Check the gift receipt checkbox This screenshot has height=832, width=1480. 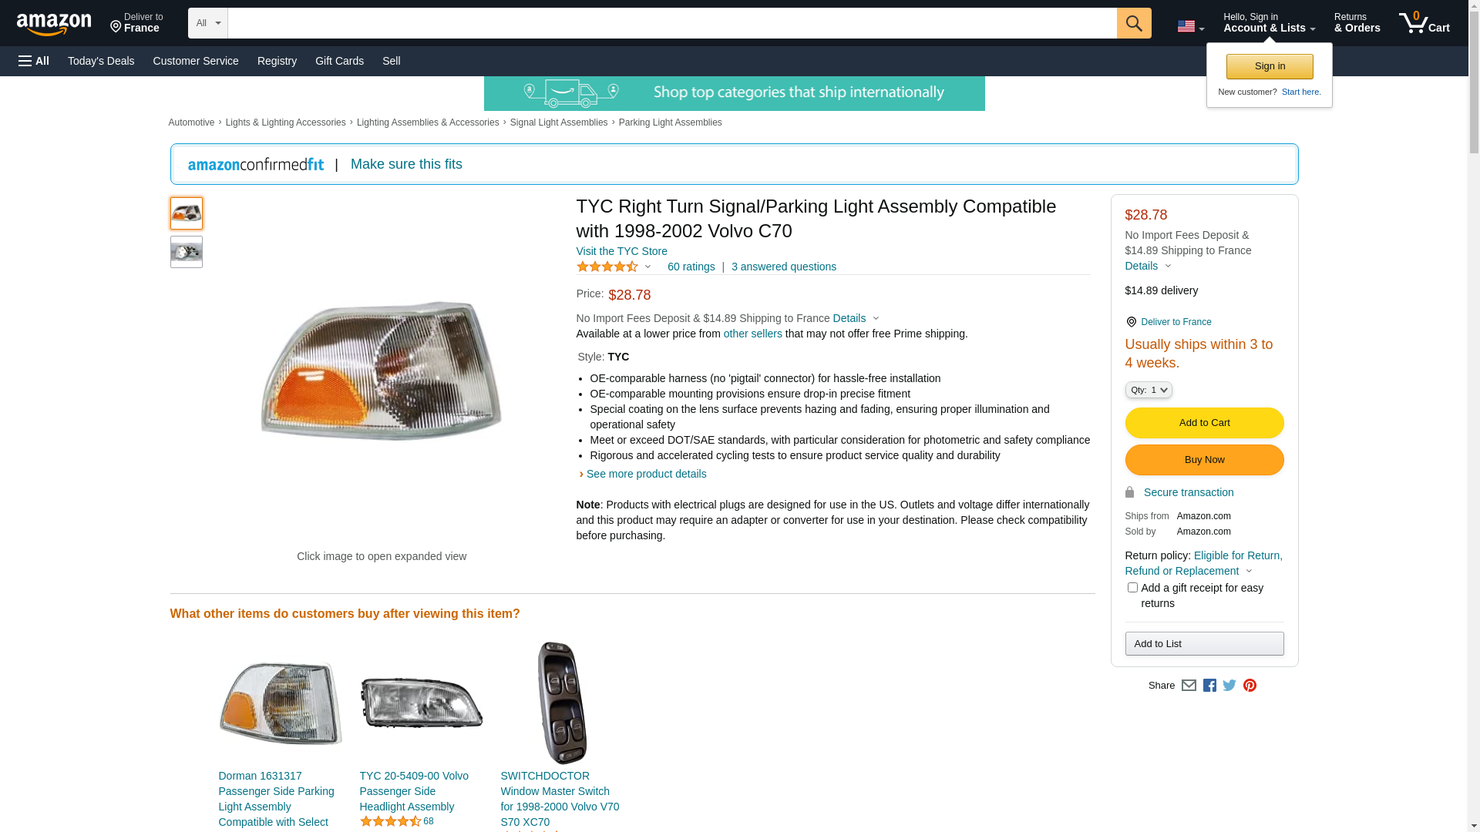[x=1132, y=588]
